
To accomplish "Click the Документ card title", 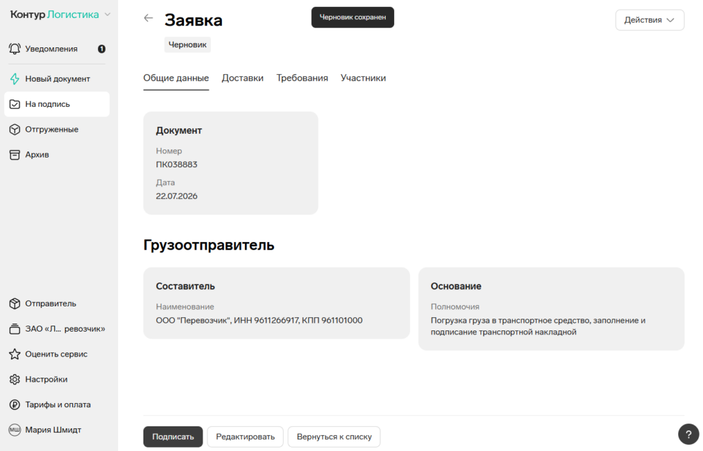I will (x=179, y=131).
